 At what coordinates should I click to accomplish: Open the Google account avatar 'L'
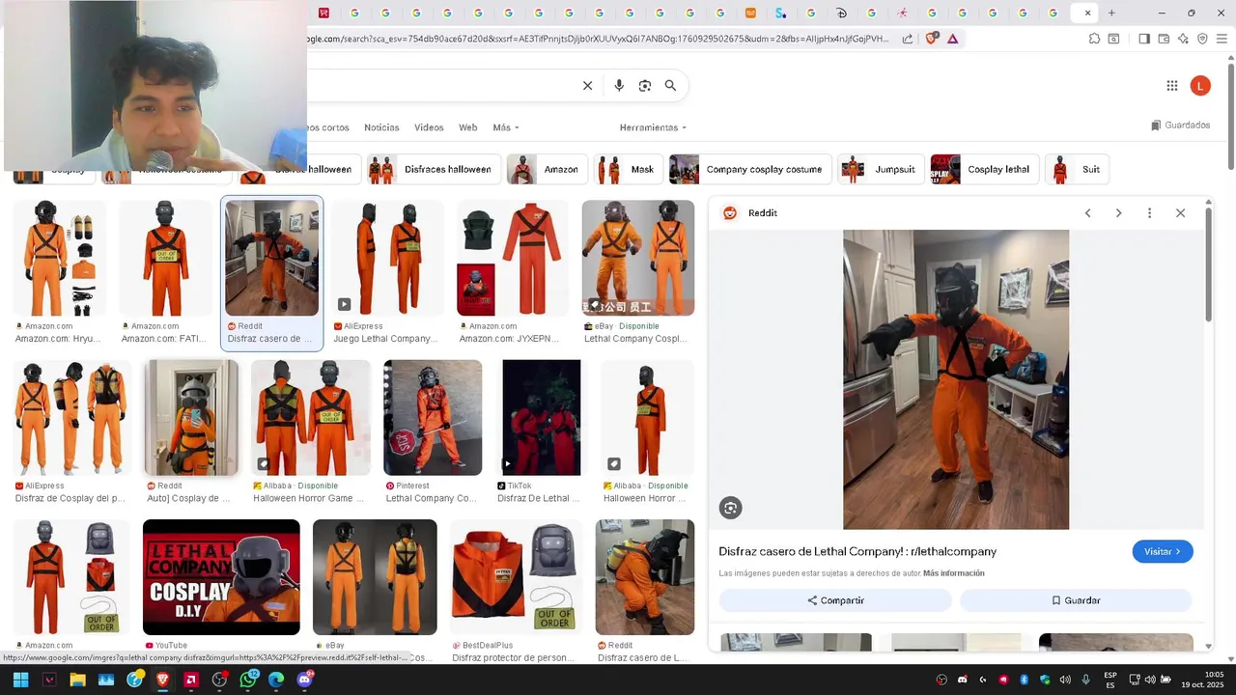[1200, 86]
